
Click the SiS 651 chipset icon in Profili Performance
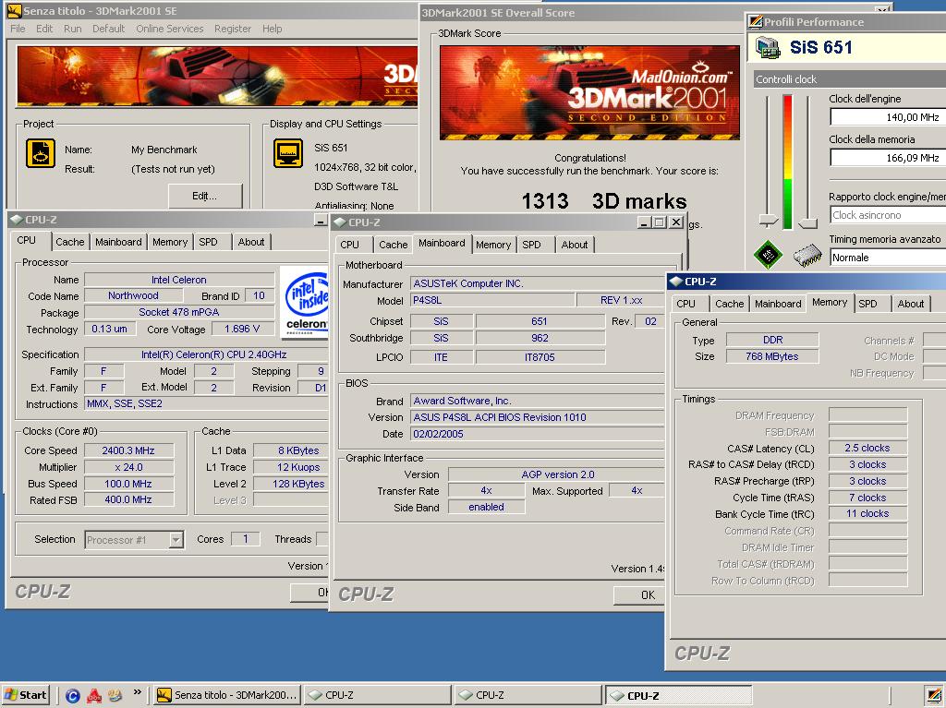point(768,47)
